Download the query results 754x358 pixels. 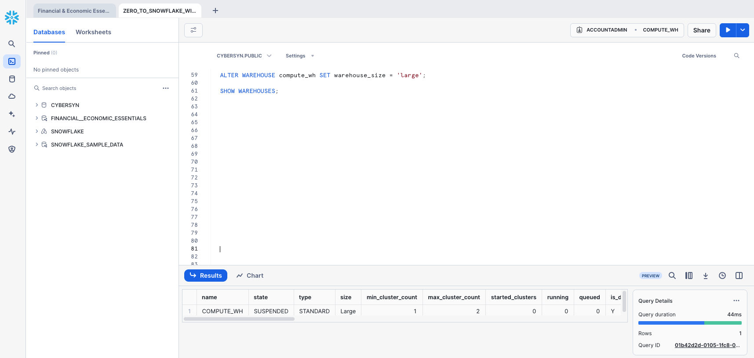[706, 276]
